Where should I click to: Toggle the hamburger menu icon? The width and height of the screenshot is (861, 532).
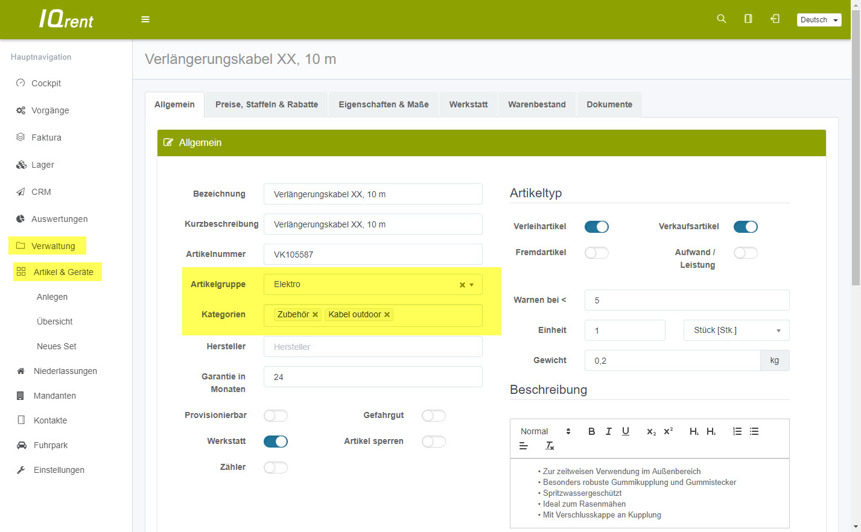[145, 19]
